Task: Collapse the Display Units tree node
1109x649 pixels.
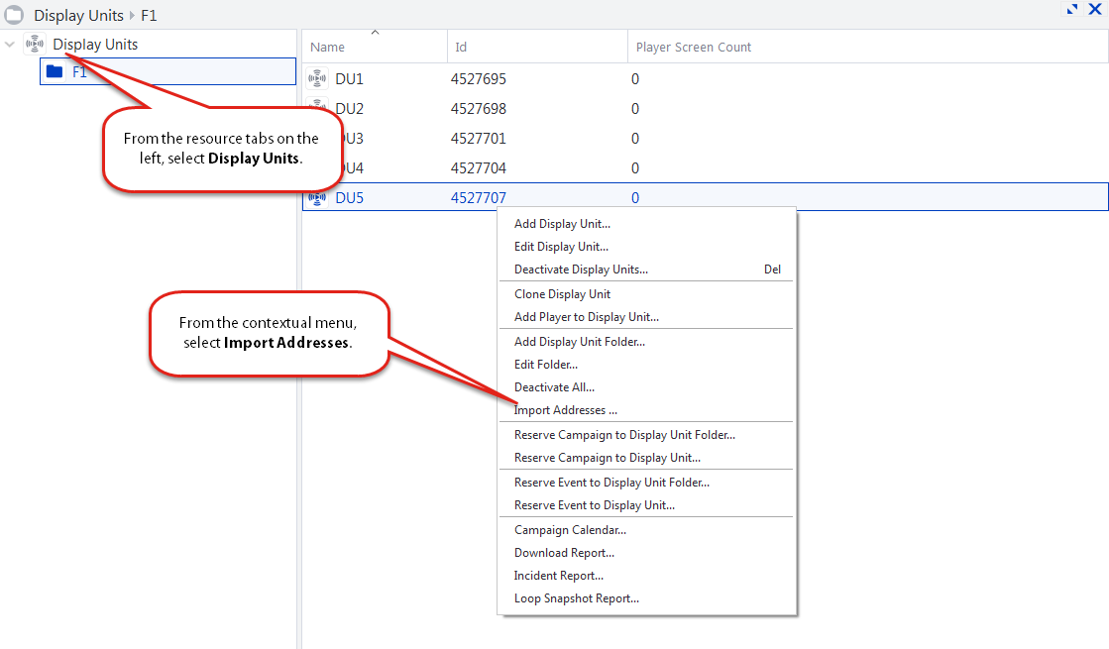Action: coord(10,45)
